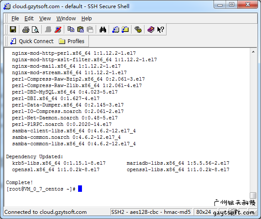Screen dimensions: 261x219
Task: Click the terminal prompt cursor block
Action: point(80,189)
